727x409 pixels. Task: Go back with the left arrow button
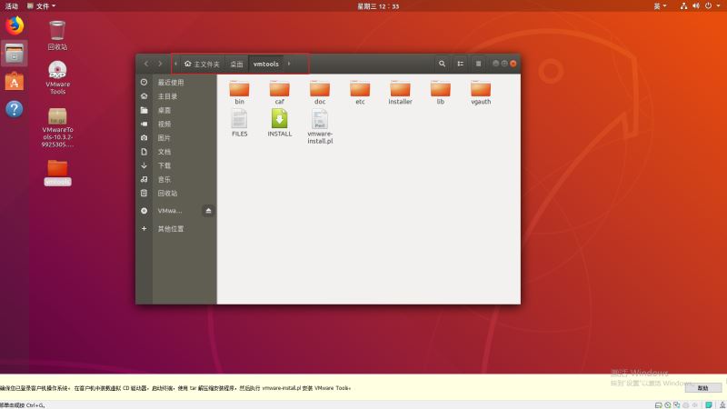pos(146,64)
